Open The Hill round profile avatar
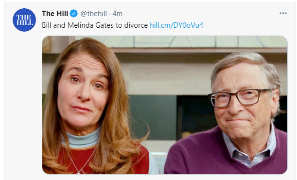The width and height of the screenshot is (297, 180). (x=24, y=20)
